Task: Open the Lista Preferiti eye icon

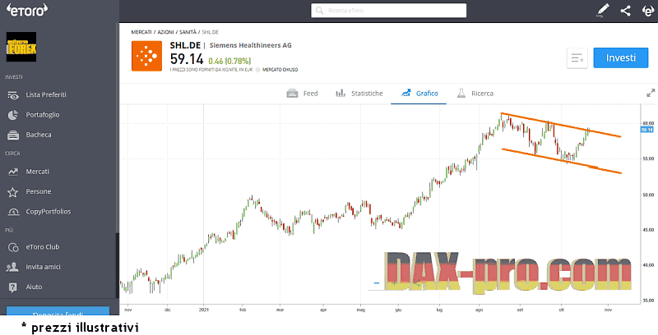Action: coord(13,95)
